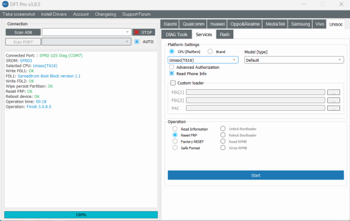
Task: Expand the Model [type] Default dropdown
Action: [x=294, y=60]
